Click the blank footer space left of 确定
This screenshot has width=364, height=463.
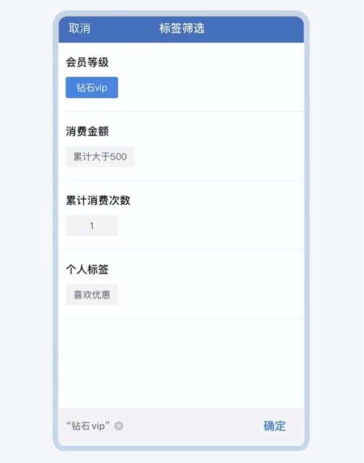click(x=193, y=426)
